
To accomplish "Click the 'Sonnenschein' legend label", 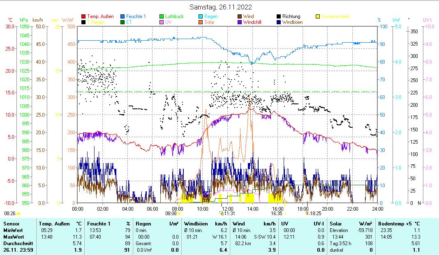I will pos(335,16).
